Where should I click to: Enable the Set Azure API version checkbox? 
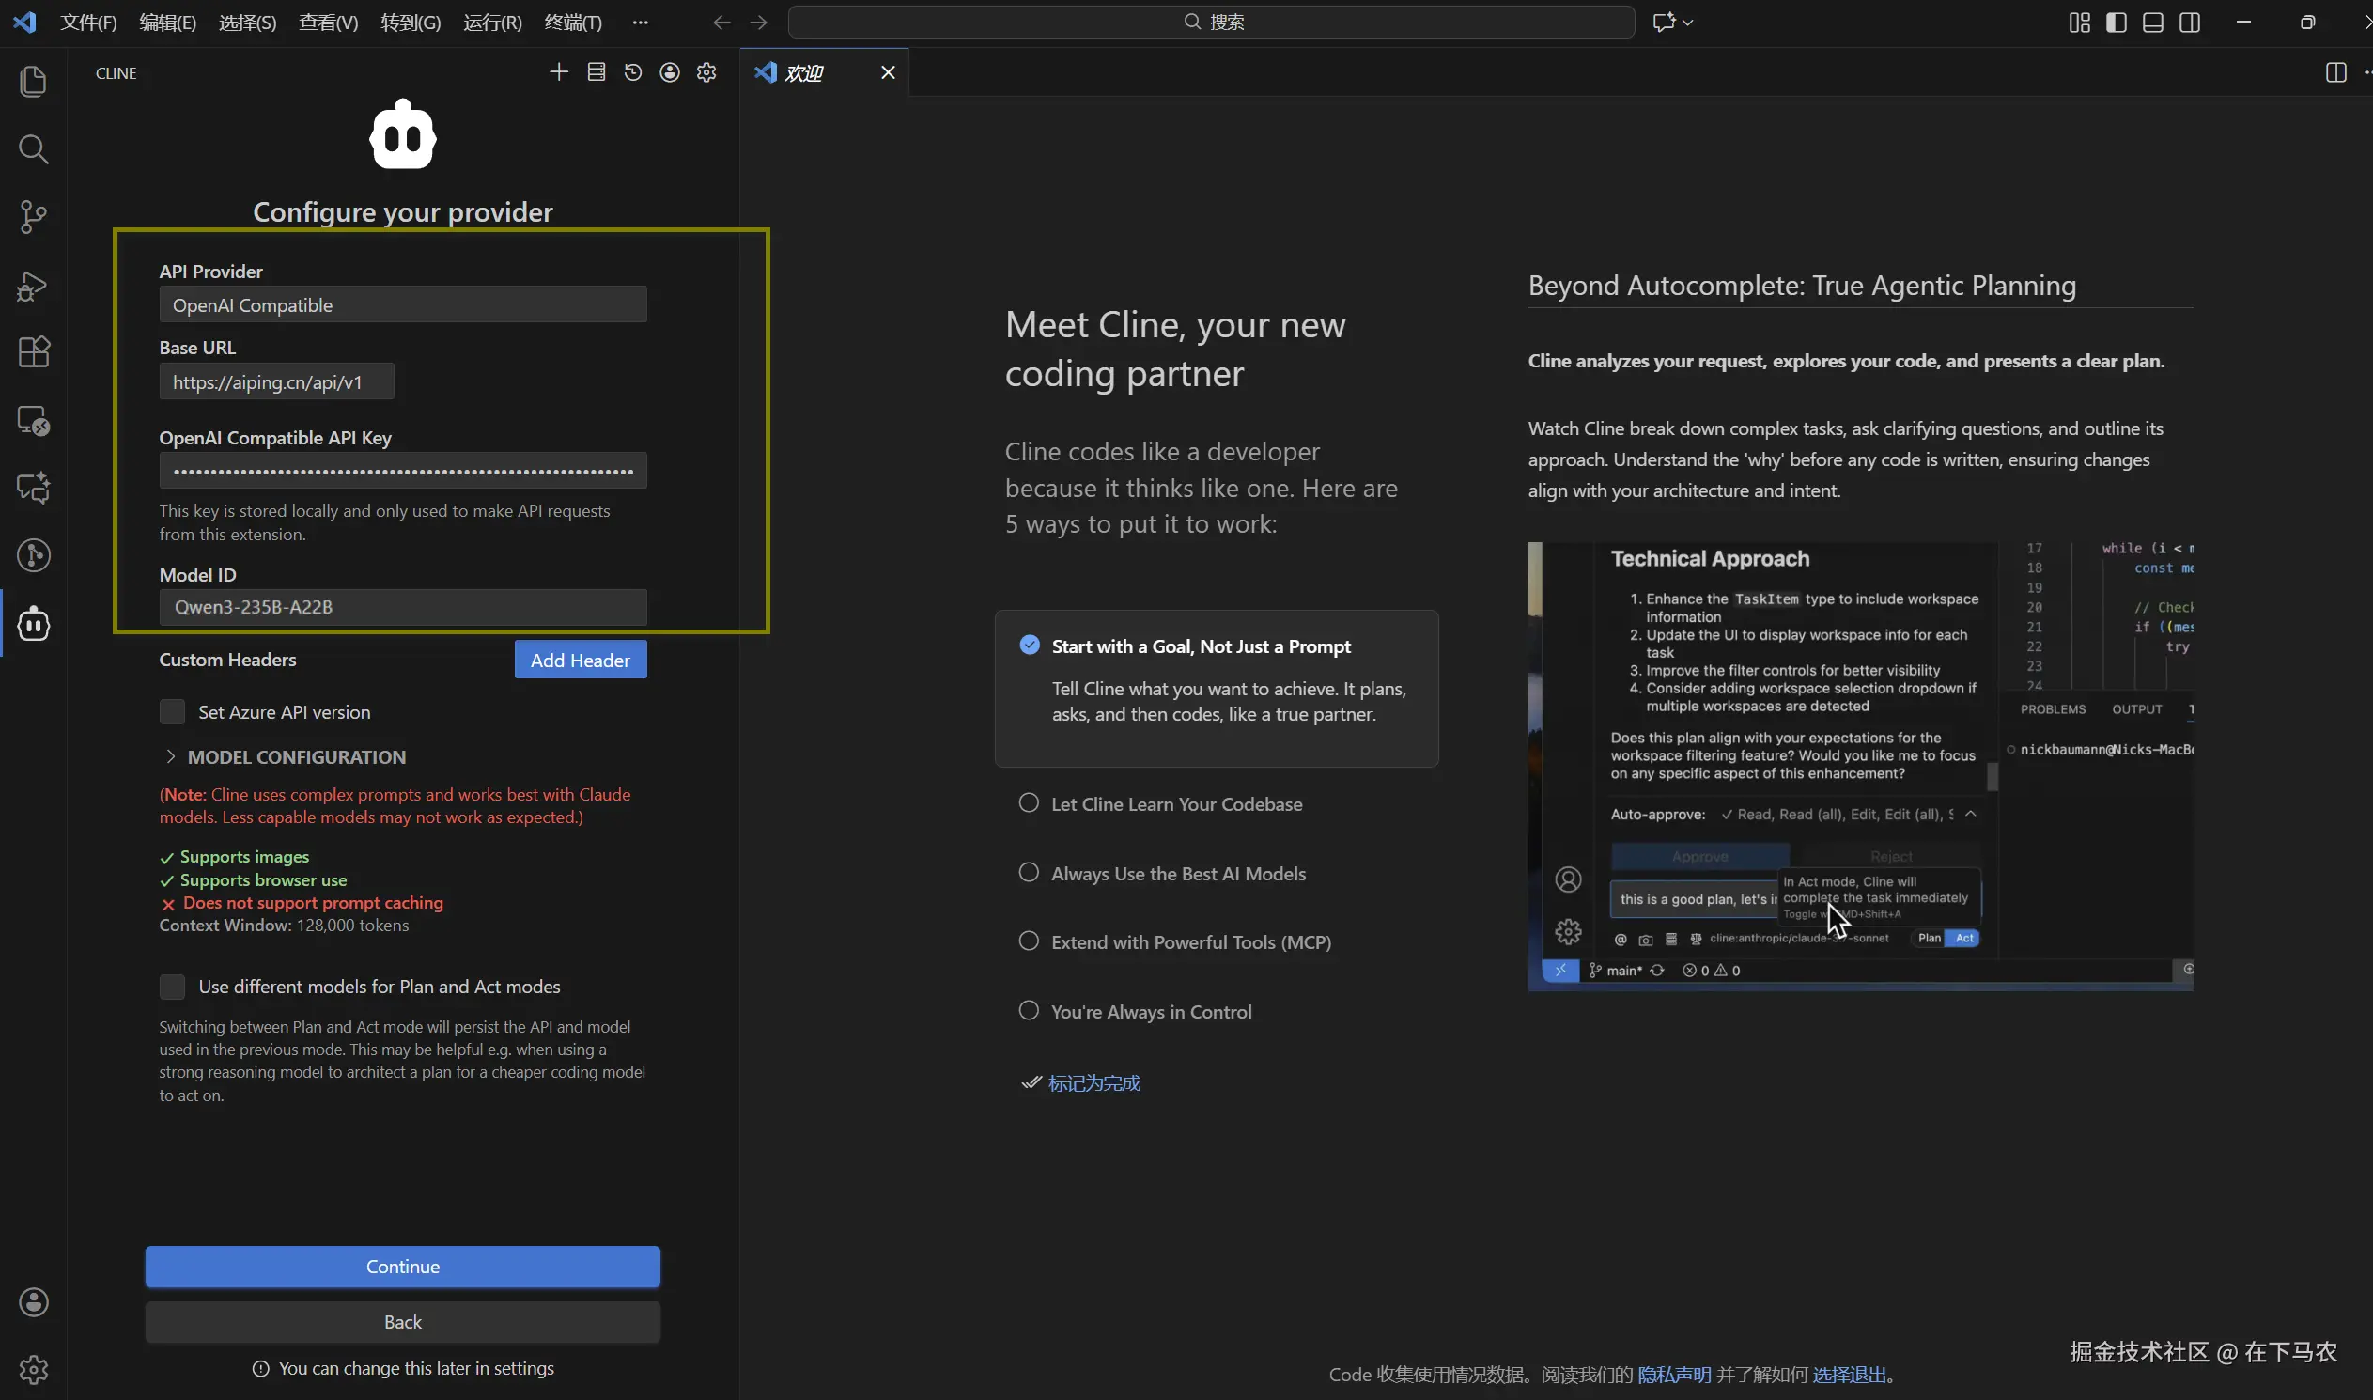[x=172, y=712]
